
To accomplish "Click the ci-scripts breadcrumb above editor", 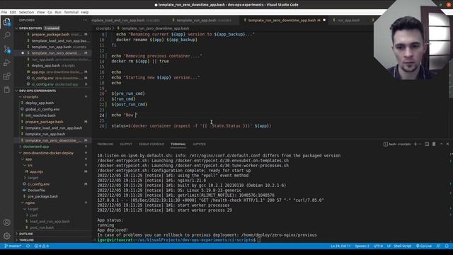I will click(103, 28).
